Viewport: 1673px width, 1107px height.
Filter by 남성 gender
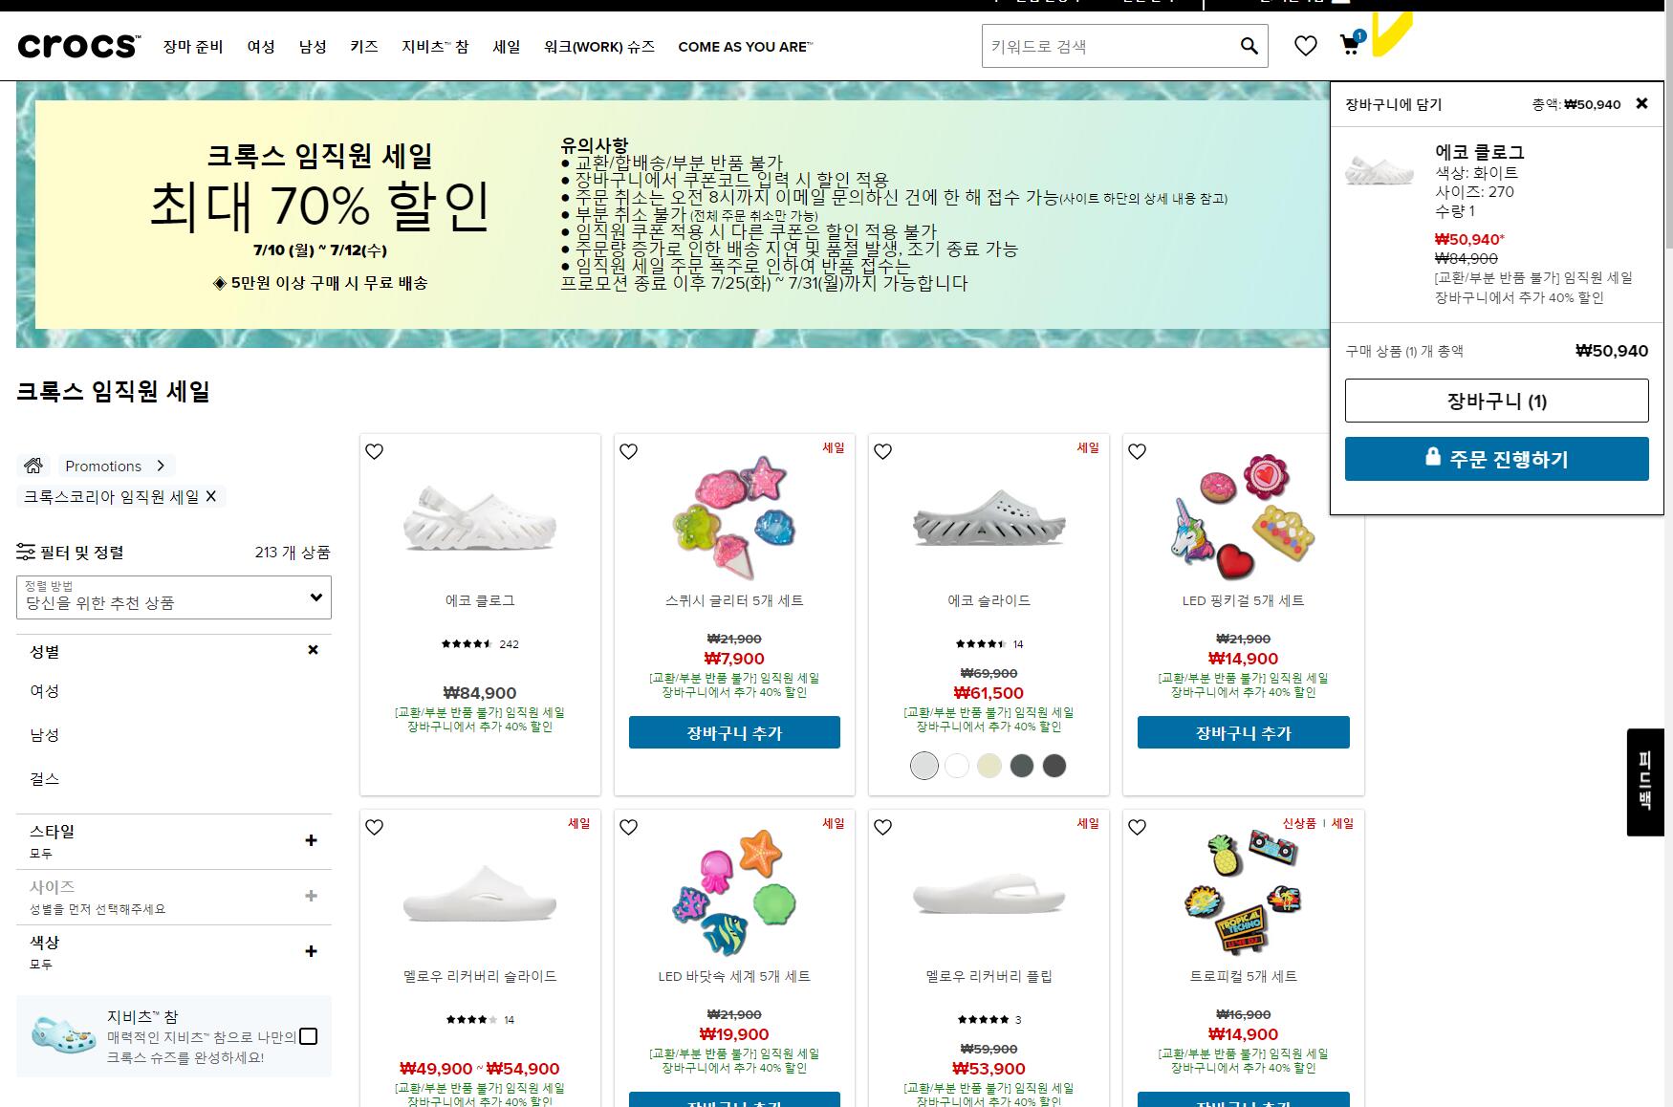pyautogui.click(x=45, y=734)
